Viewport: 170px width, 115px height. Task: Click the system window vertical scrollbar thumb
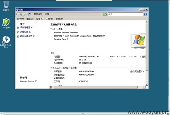point(147,47)
